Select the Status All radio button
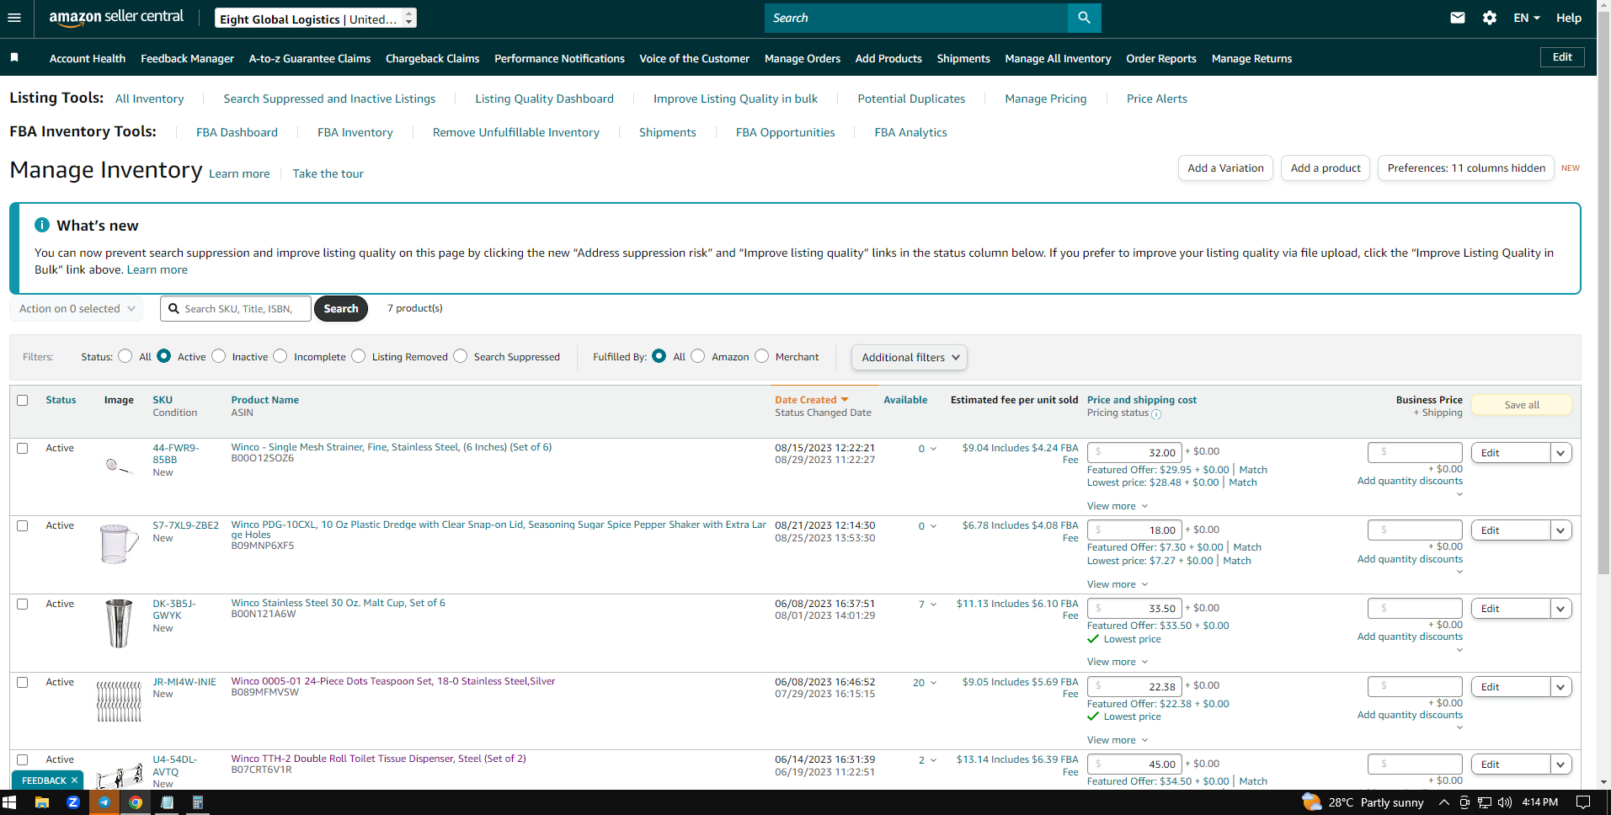This screenshot has width=1611, height=815. [125, 356]
